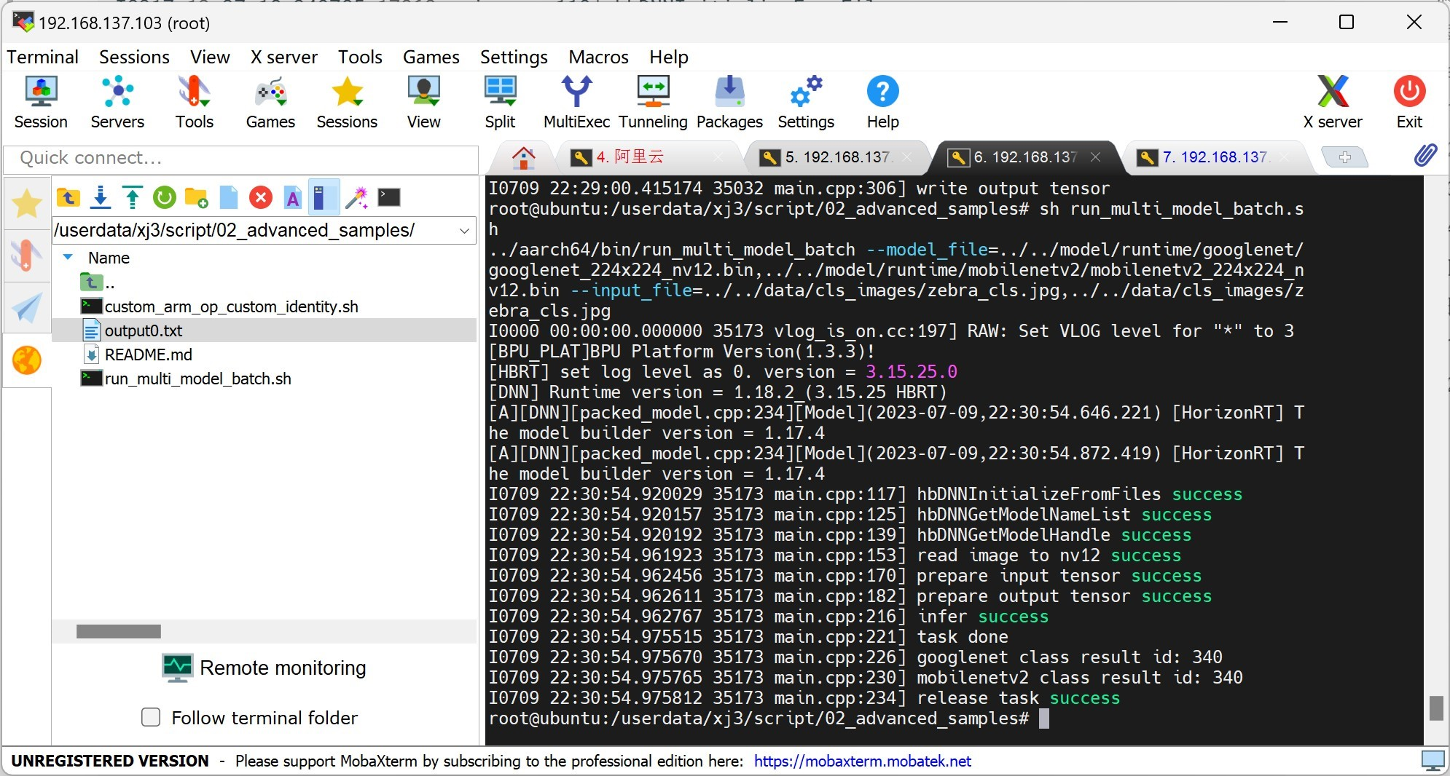Select output0.txt file

263,330
